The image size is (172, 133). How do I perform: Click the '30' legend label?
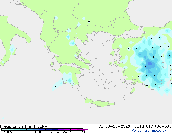coord(59,132)
